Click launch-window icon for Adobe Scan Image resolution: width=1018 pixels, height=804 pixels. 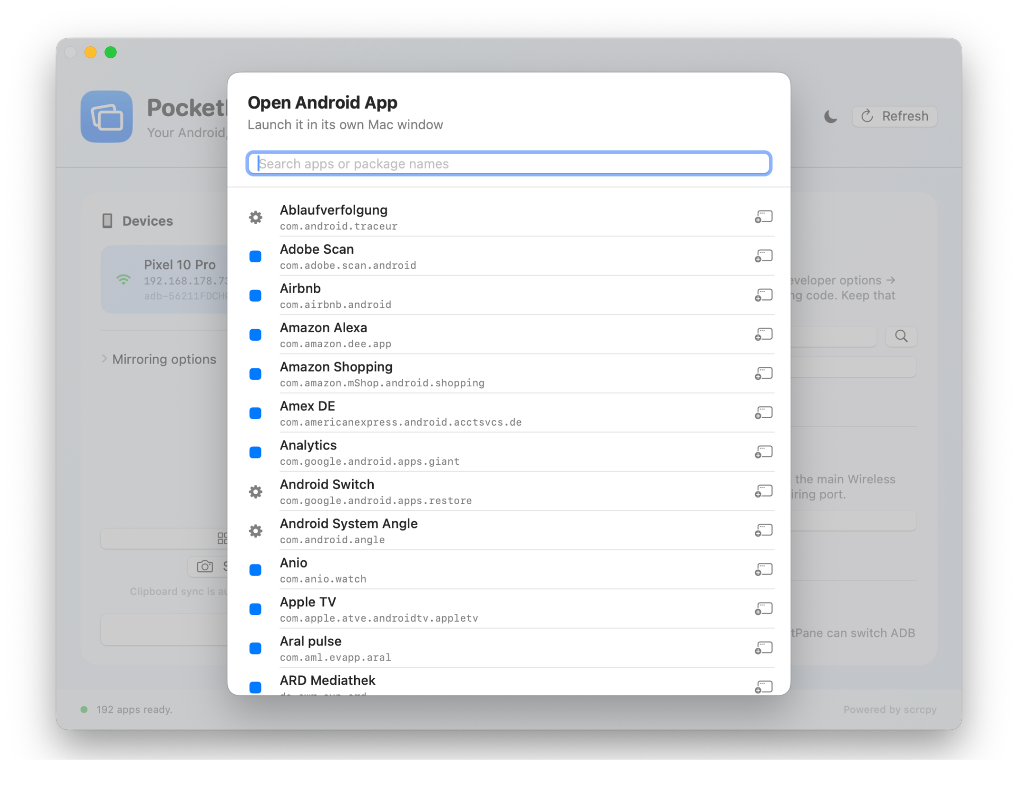(763, 256)
